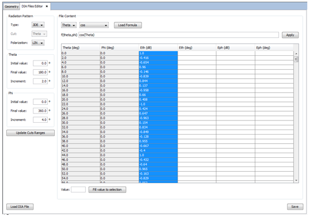Click the table scrollbar up arrow

point(296,54)
